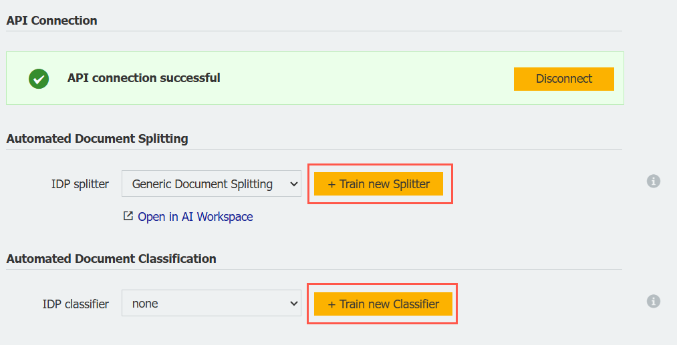The image size is (677, 345).
Task: Open the IDP splitter dropdown
Action: [211, 184]
